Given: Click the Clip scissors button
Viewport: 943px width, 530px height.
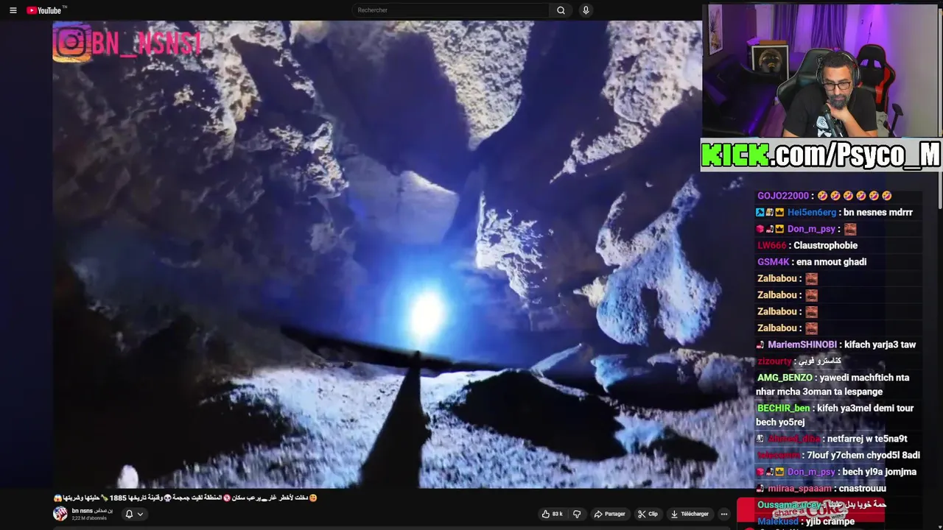Looking at the screenshot, I should [x=648, y=514].
